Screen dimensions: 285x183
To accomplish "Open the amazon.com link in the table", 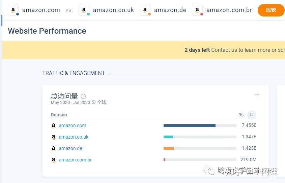I will [72, 125].
